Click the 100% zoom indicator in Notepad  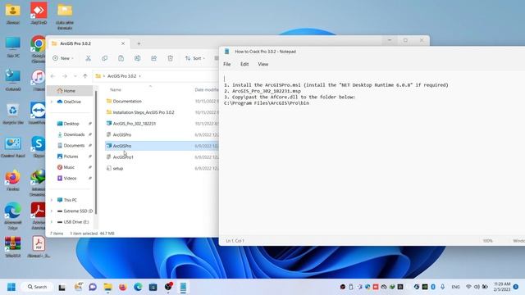coord(487,241)
